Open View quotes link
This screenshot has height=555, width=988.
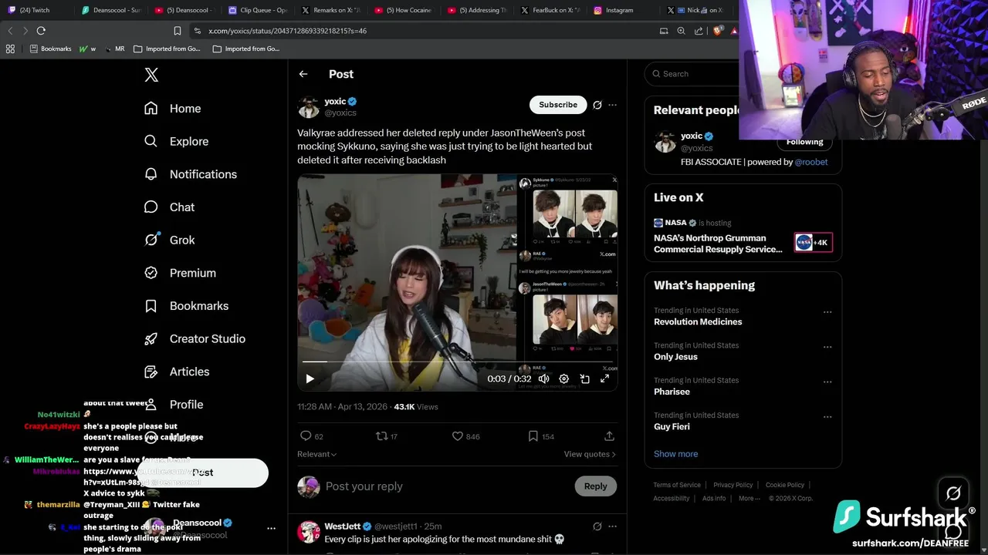pos(590,454)
